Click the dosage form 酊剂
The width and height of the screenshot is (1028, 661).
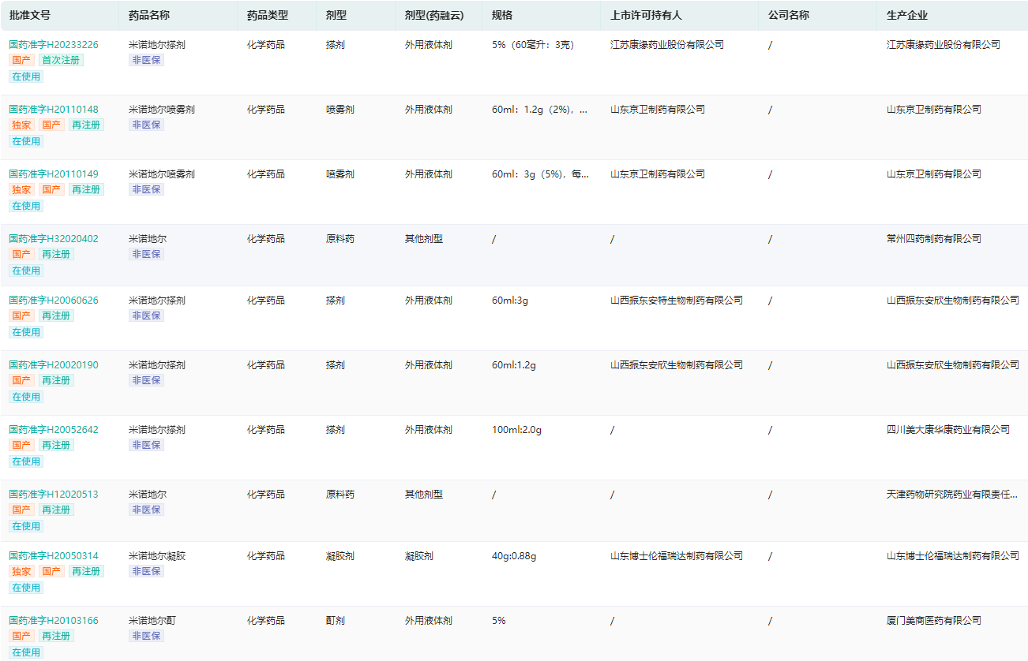pos(336,621)
